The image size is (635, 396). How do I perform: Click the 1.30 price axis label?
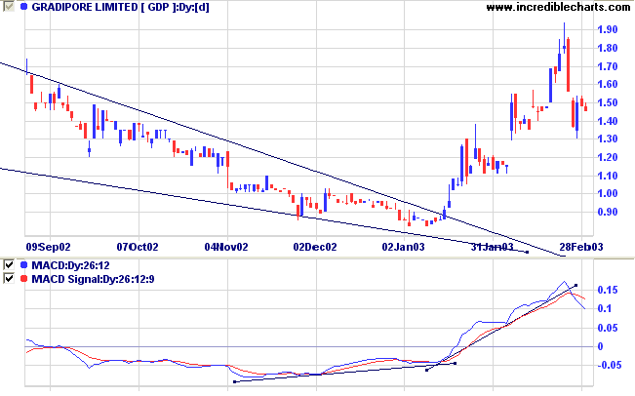(608, 139)
